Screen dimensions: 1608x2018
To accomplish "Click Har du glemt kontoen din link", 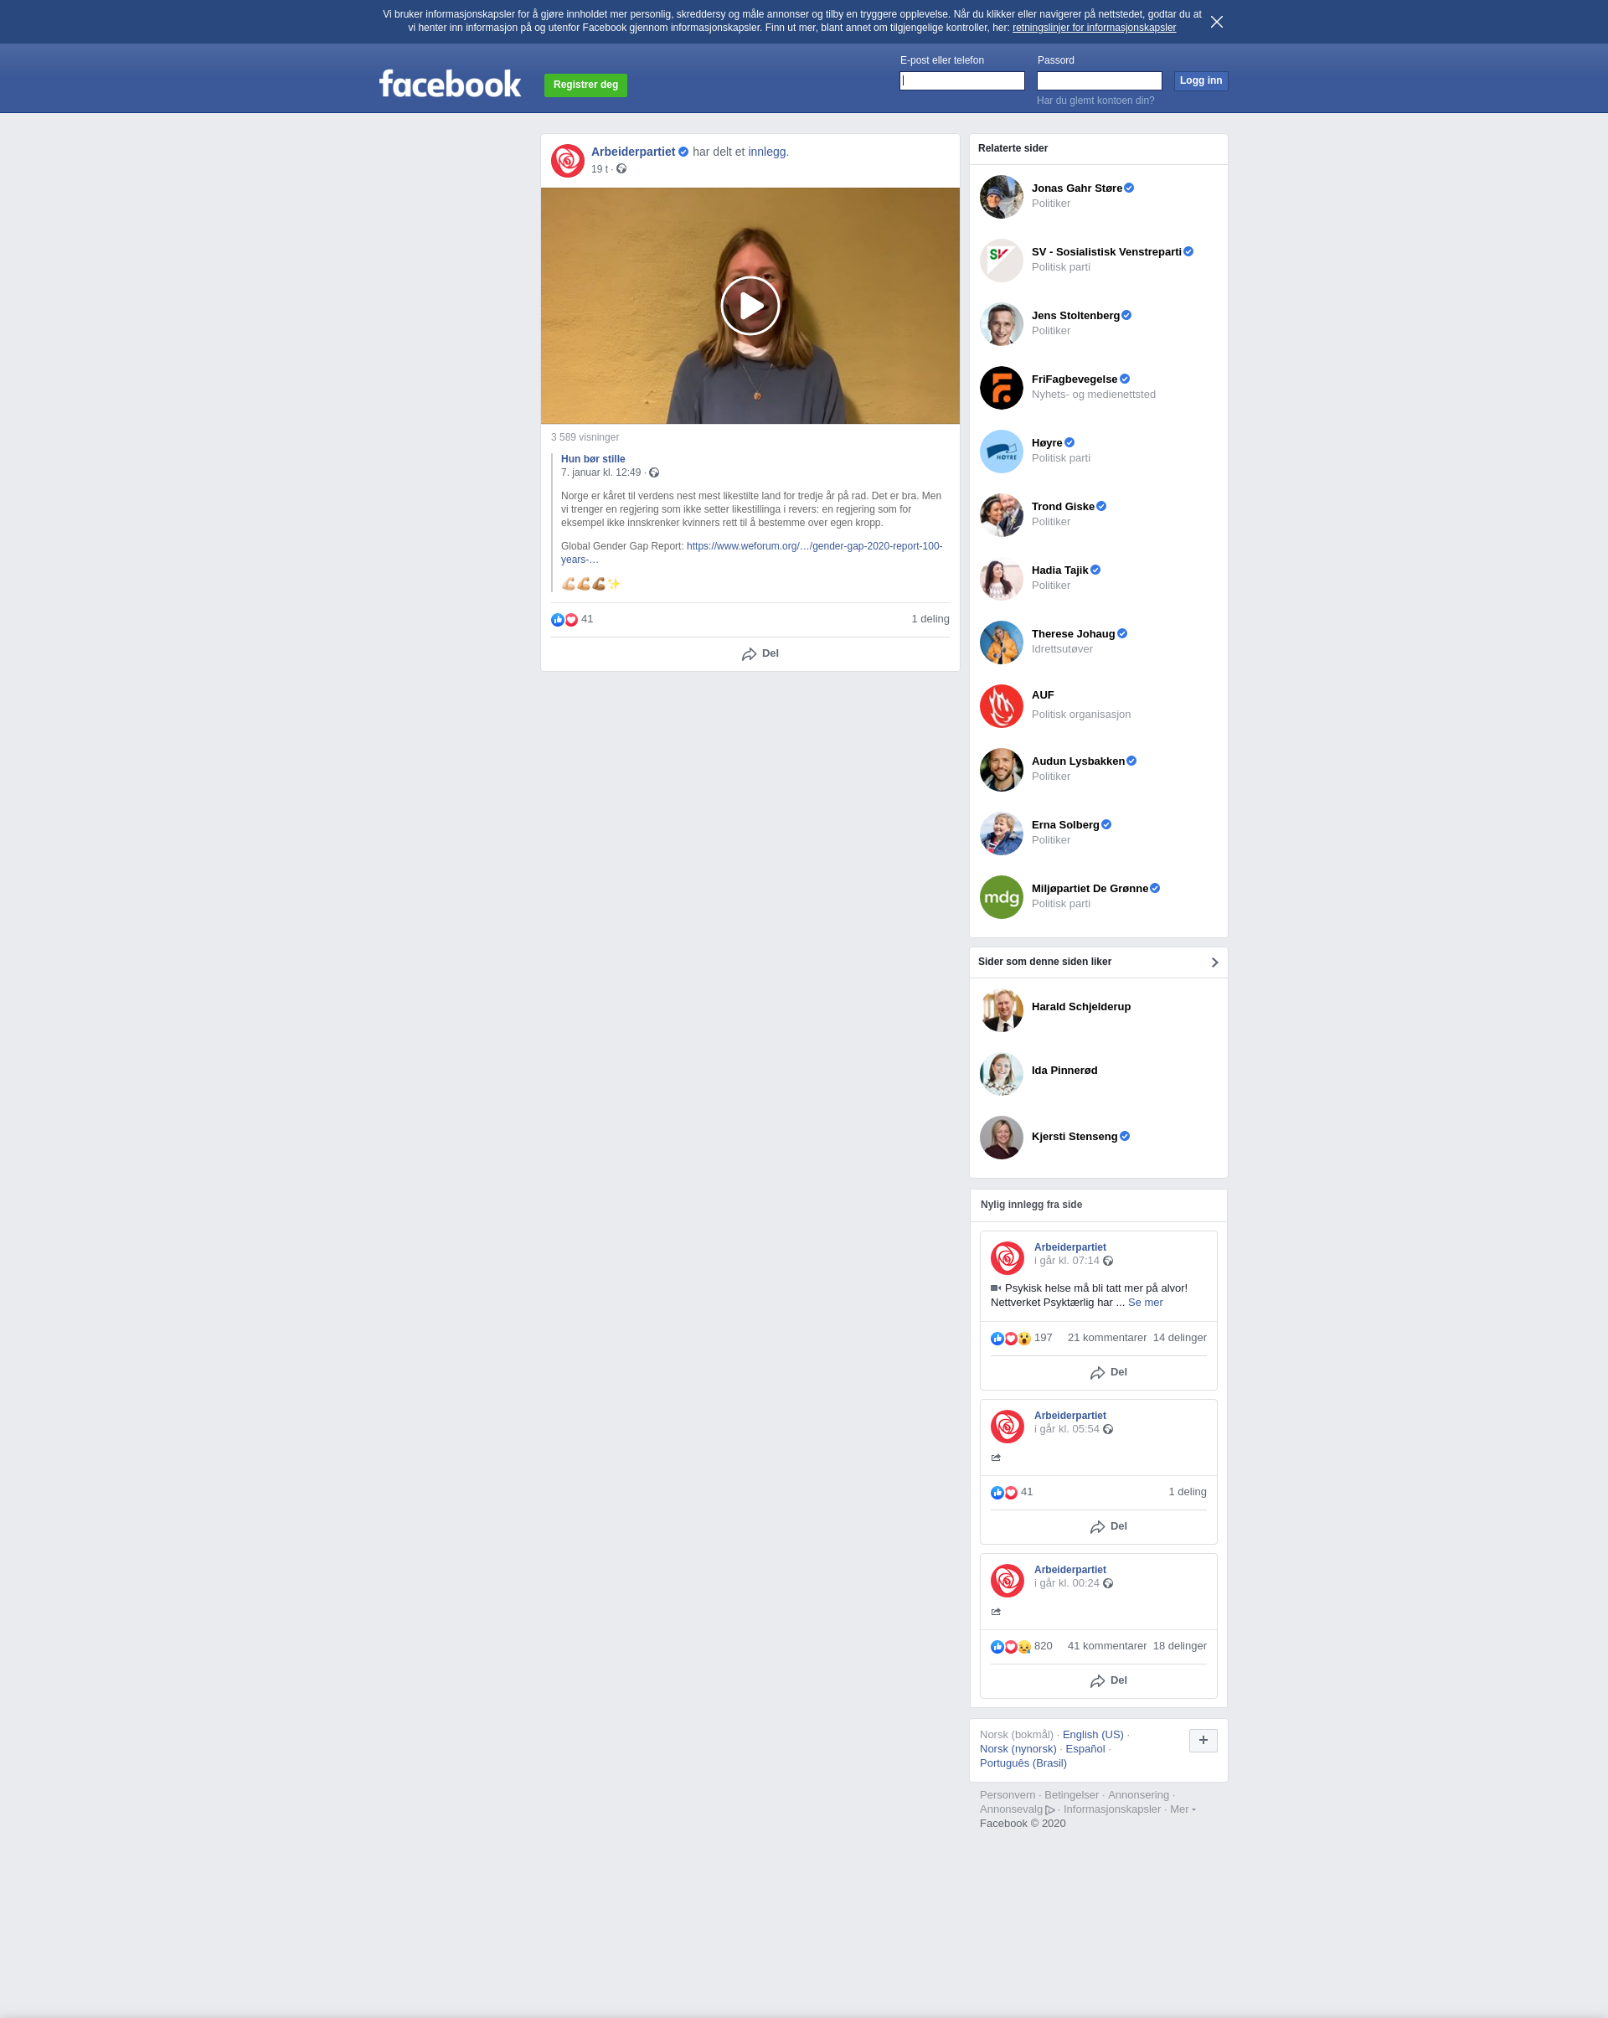I will point(1095,101).
